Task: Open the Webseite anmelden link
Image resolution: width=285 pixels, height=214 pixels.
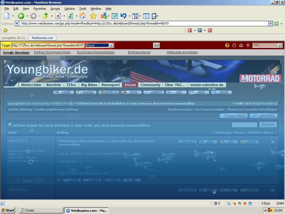Action: point(182,52)
